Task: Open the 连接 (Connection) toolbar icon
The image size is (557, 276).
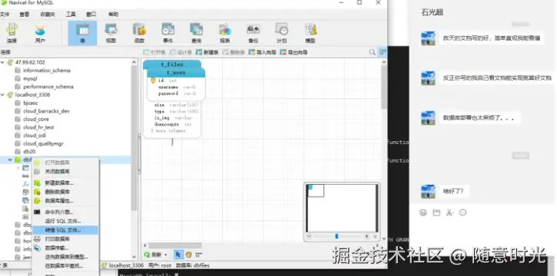Action: pos(12,33)
